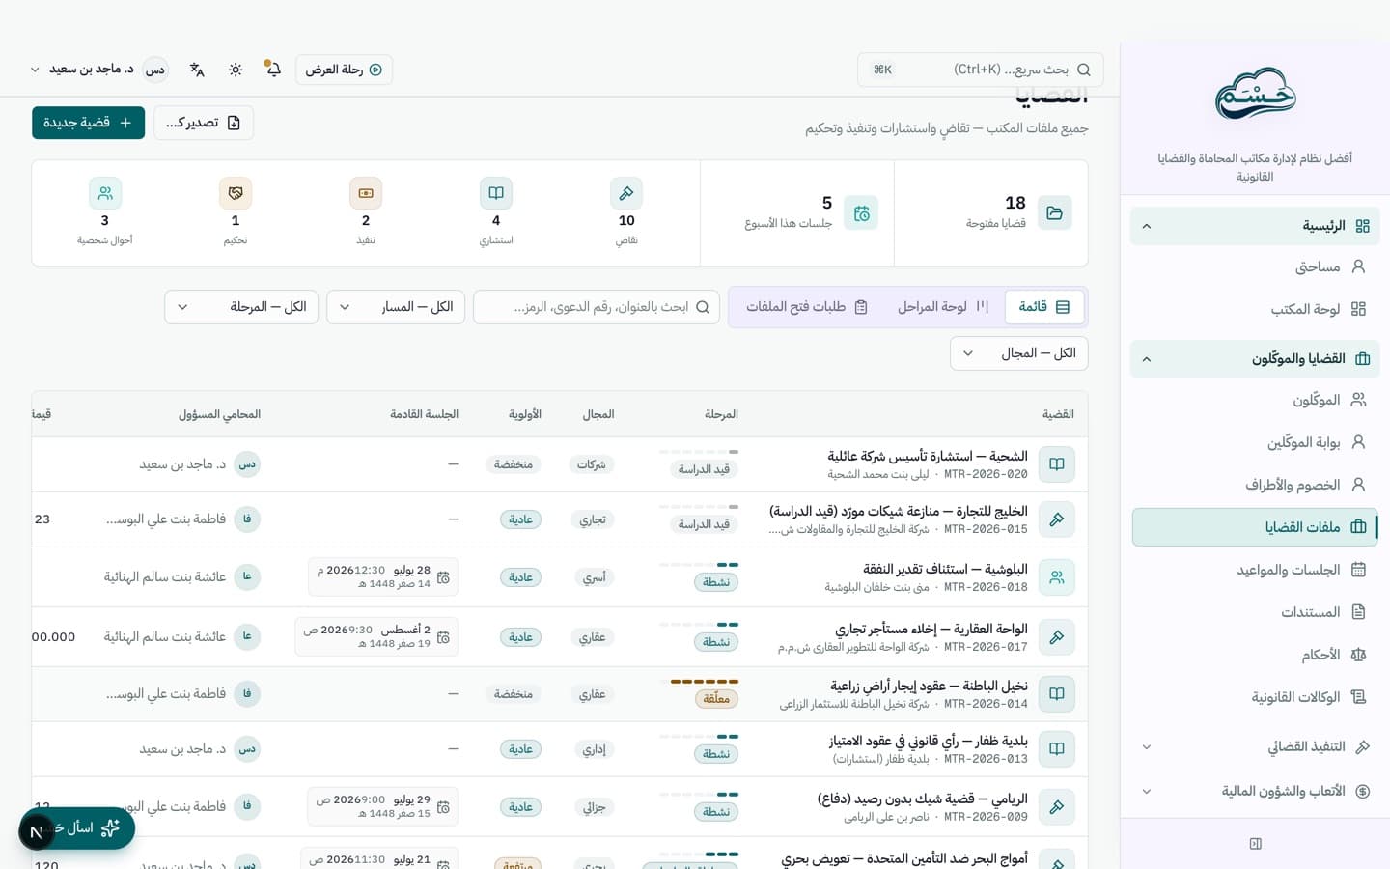
Task: Expand الأتعاب والشؤون المالية sidebar section
Action: 1255,792
